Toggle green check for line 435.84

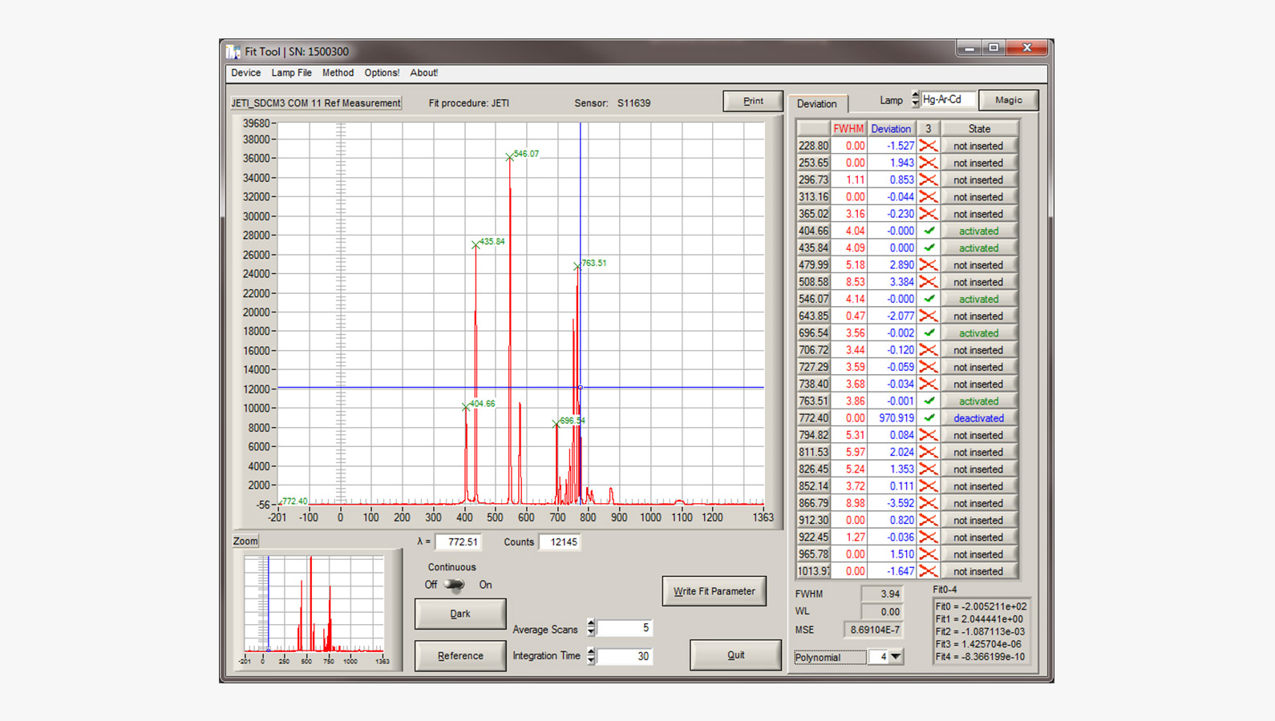(x=929, y=248)
